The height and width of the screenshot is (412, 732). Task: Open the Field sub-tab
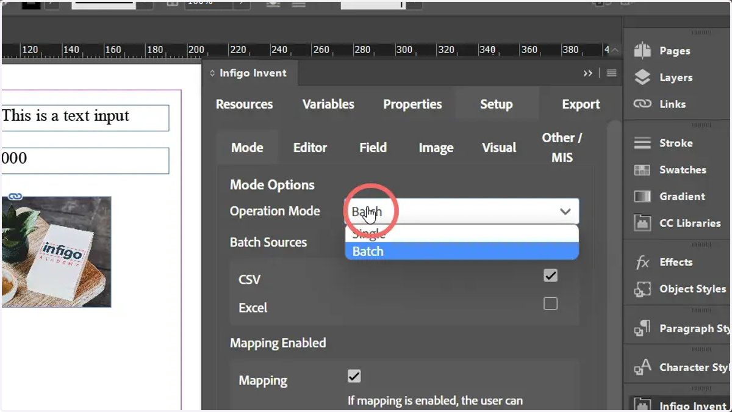click(373, 148)
